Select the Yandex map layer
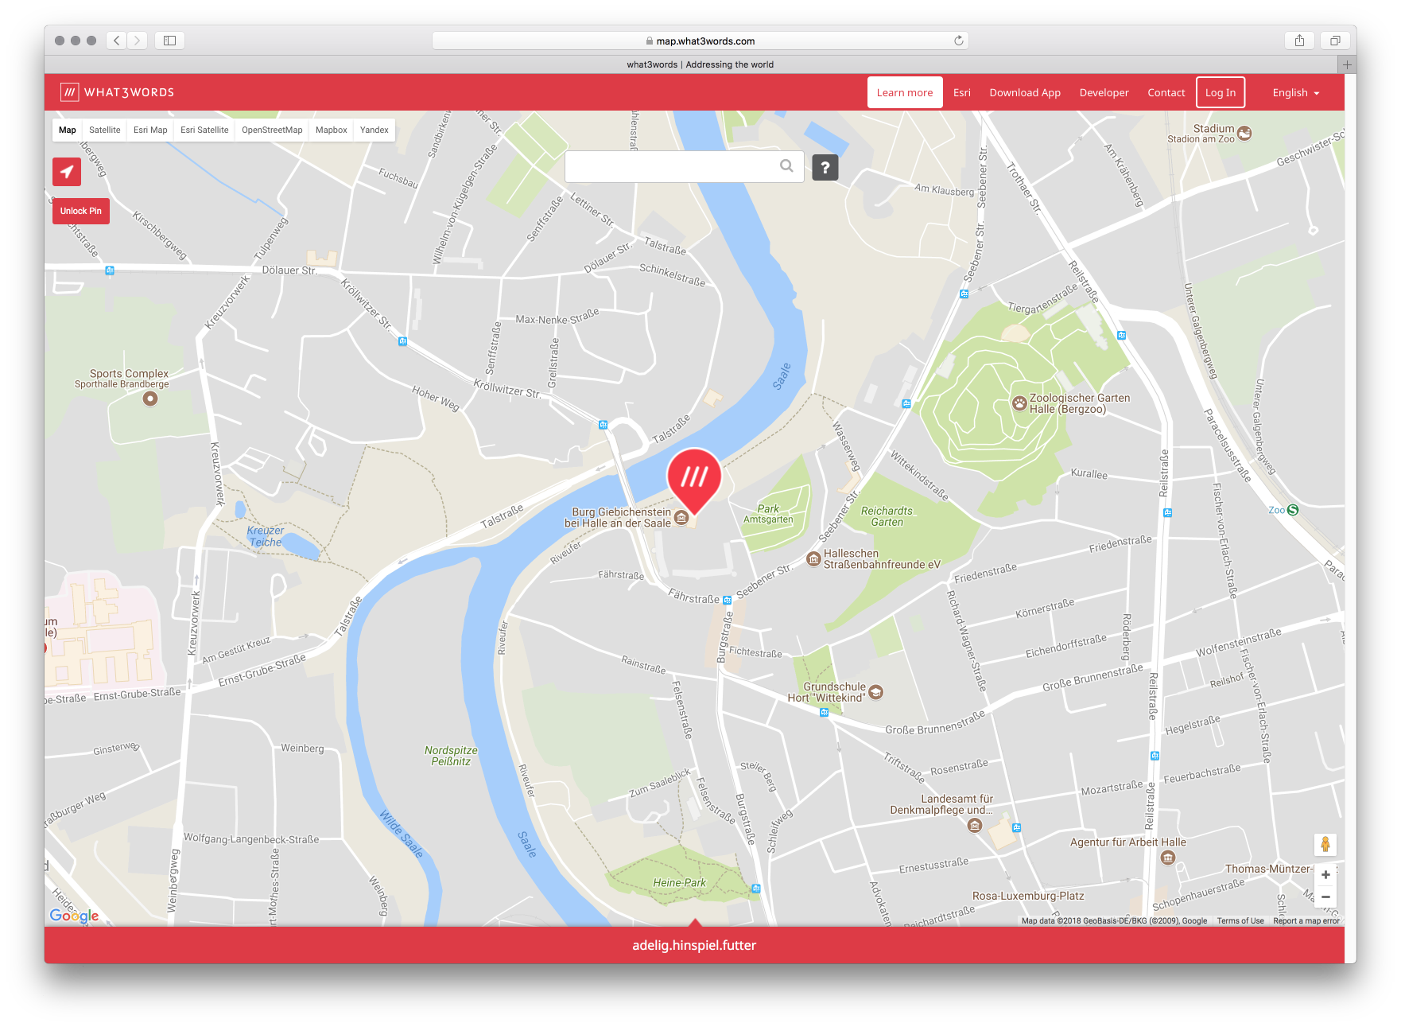1401x1027 pixels. (x=374, y=130)
